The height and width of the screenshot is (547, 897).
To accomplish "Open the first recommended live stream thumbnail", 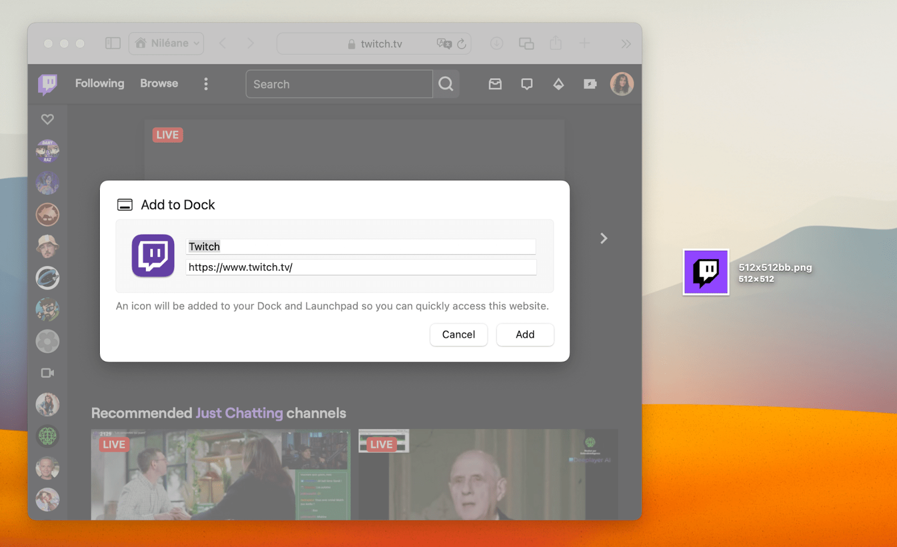I will (221, 475).
